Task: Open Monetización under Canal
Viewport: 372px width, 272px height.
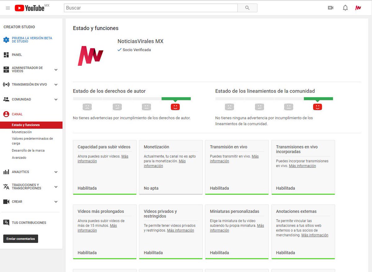Action: (22, 132)
